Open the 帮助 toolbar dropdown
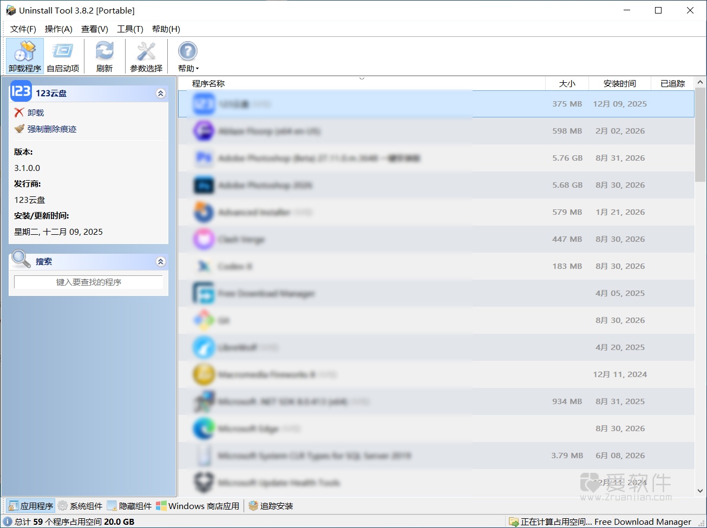The height and width of the screenshot is (528, 707). [188, 56]
